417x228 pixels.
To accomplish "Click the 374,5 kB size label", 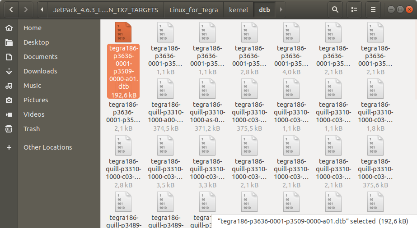I will [166, 128].
